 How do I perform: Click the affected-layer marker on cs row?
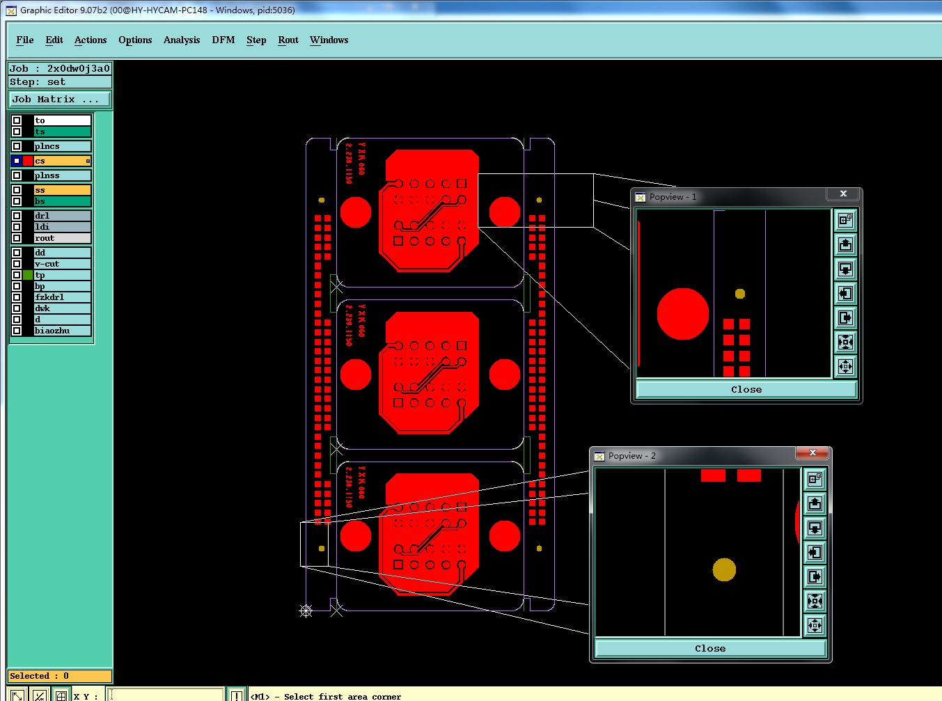click(88, 162)
